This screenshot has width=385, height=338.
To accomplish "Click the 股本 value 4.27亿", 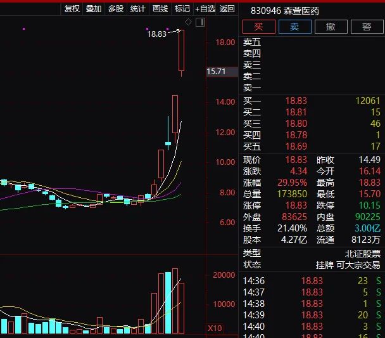I will (x=294, y=240).
